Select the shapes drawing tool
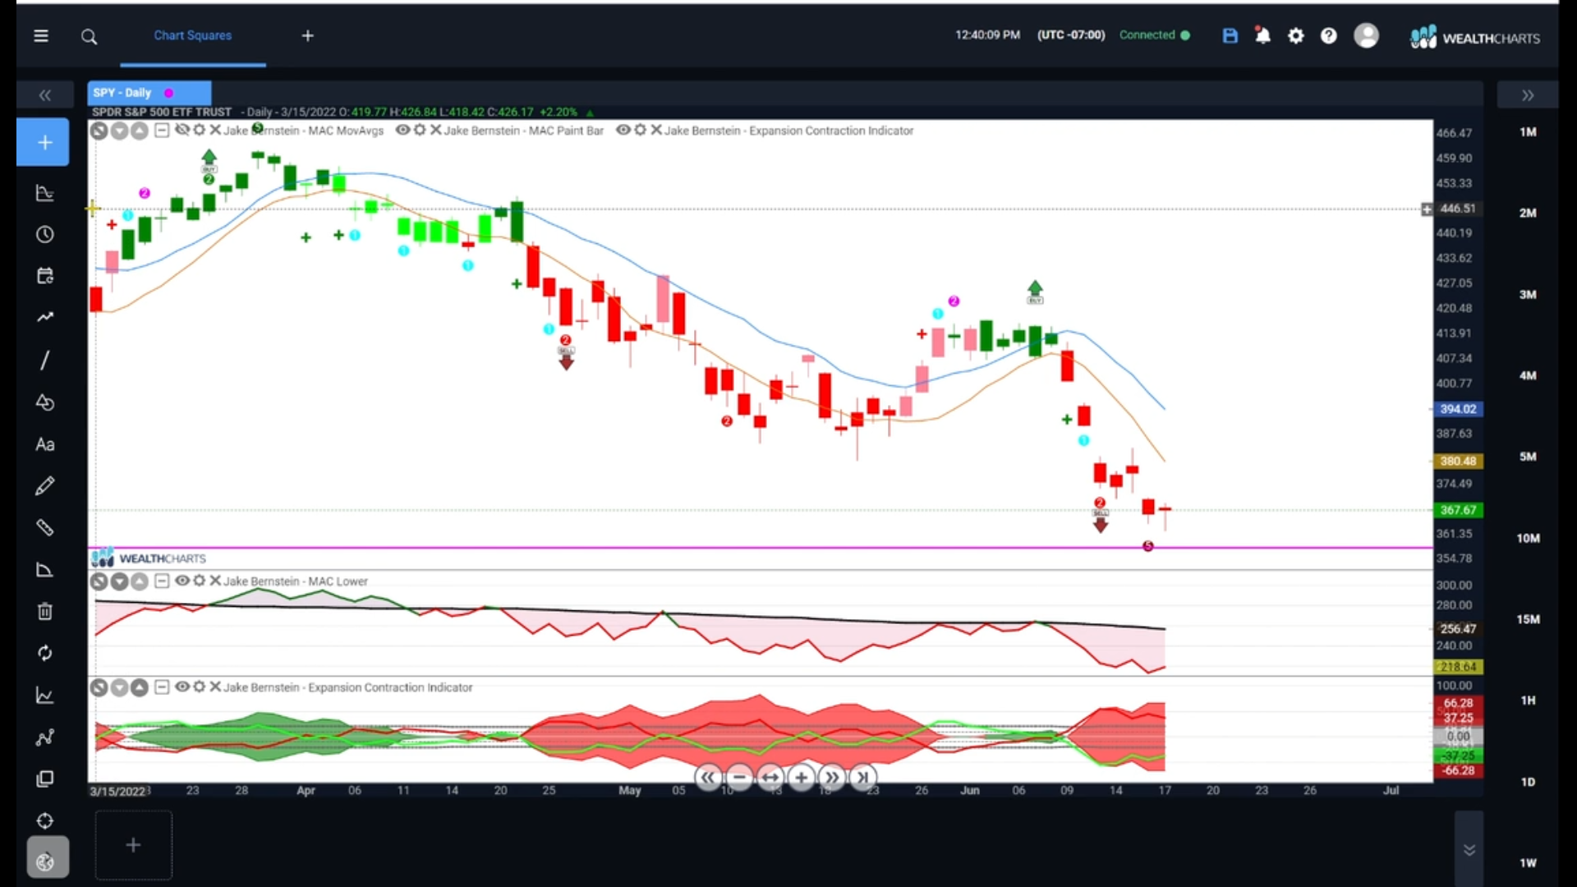This screenshot has width=1577, height=887. [x=45, y=402]
